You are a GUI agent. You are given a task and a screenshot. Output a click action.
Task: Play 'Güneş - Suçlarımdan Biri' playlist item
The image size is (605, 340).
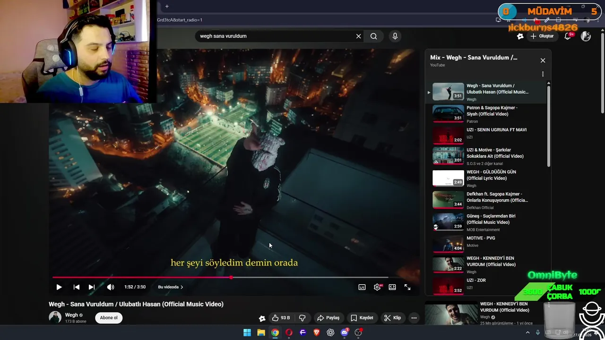[487, 222]
